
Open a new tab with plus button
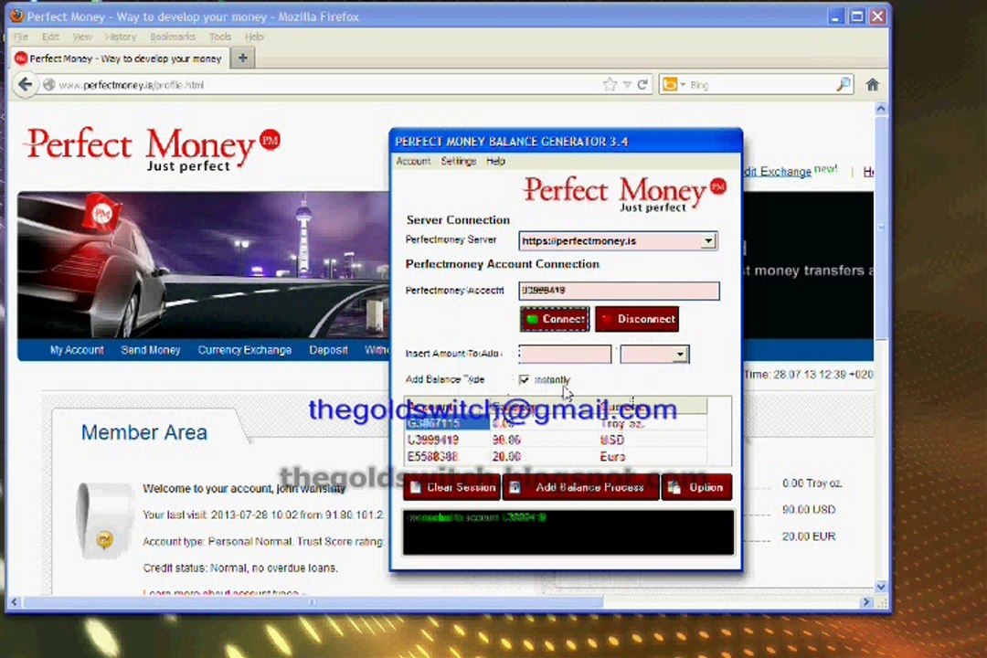[x=242, y=58]
